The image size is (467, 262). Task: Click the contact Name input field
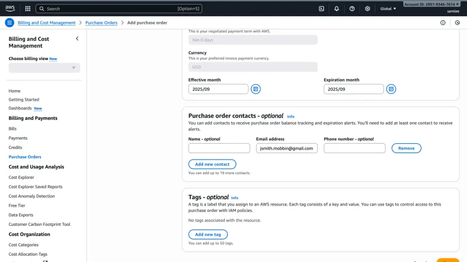[x=219, y=148]
